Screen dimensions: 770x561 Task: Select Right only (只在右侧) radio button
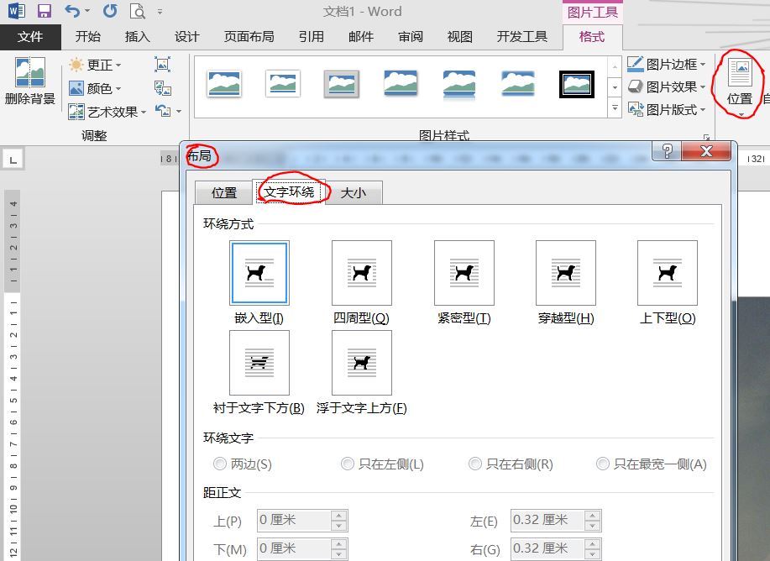[x=475, y=464]
